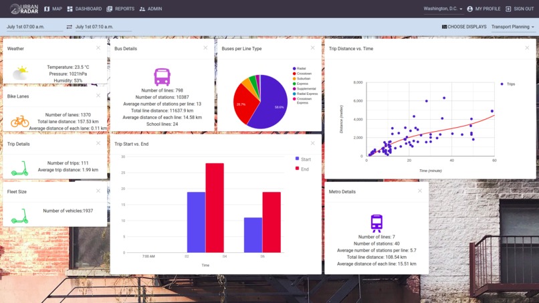This screenshot has height=303, width=539.
Task: Close the Buses per Line Type card
Action: click(x=313, y=48)
